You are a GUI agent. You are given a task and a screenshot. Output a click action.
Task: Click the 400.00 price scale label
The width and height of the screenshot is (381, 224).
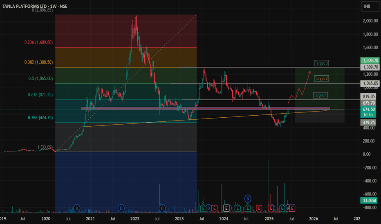click(369, 128)
